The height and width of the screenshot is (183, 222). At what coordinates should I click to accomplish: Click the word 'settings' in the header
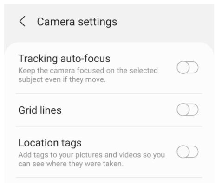[x=98, y=22]
